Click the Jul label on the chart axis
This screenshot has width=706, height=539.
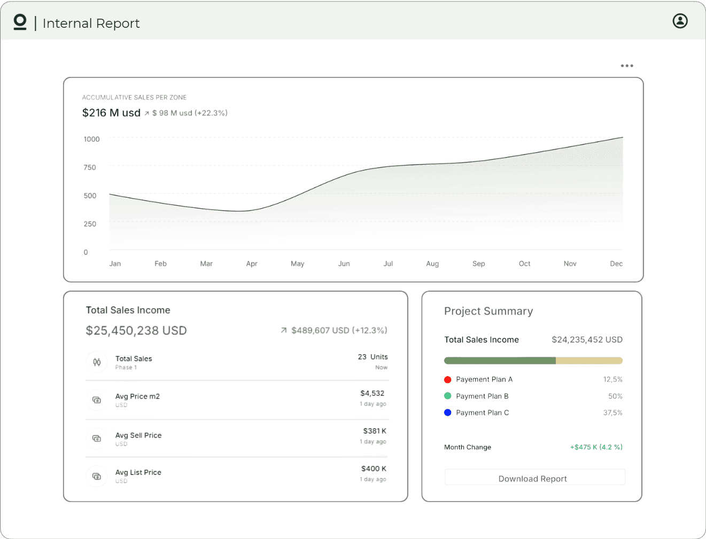pyautogui.click(x=388, y=264)
